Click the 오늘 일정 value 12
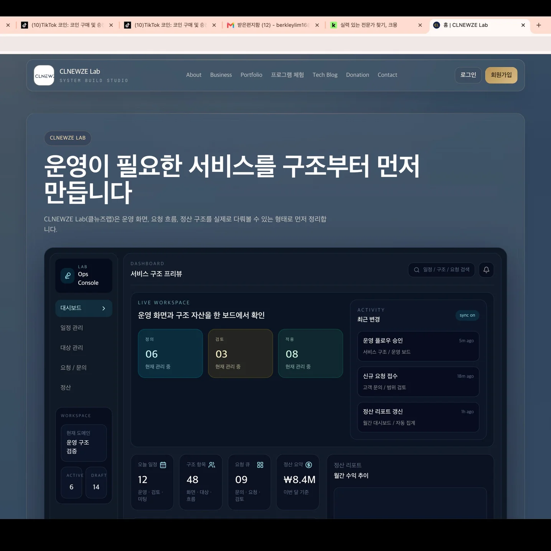This screenshot has height=551, width=551. point(143,480)
